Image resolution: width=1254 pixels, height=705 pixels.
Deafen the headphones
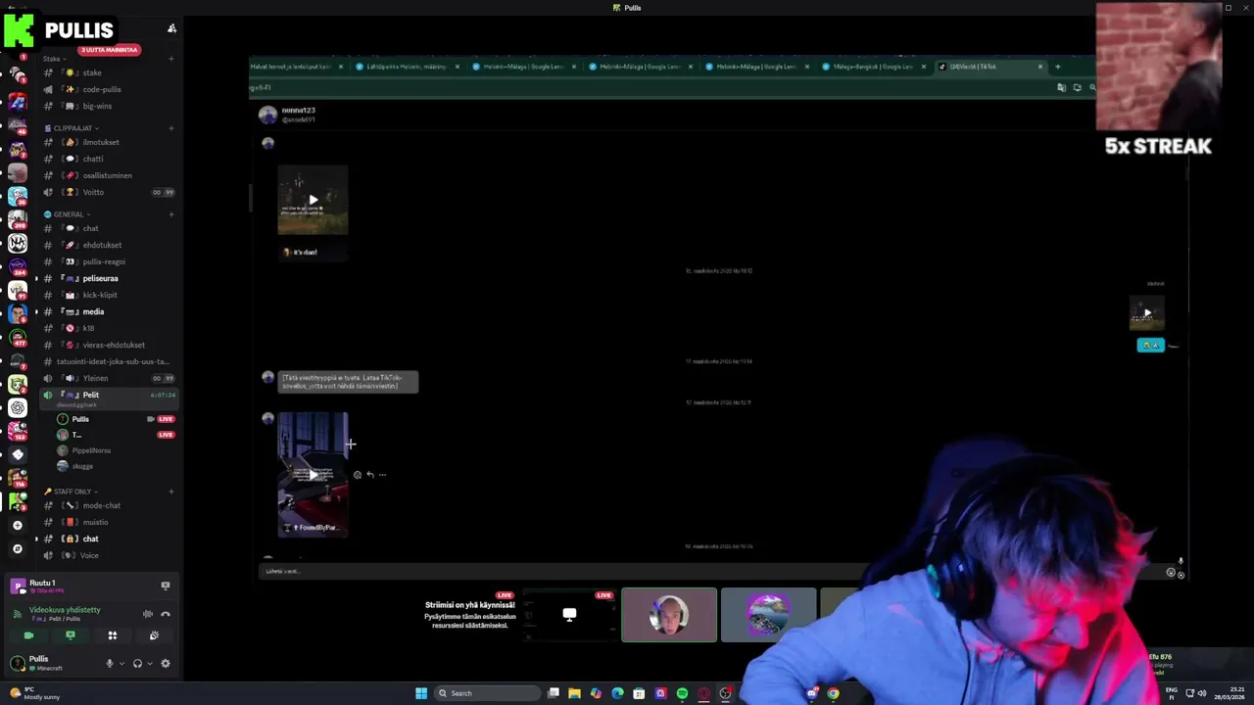tap(137, 663)
